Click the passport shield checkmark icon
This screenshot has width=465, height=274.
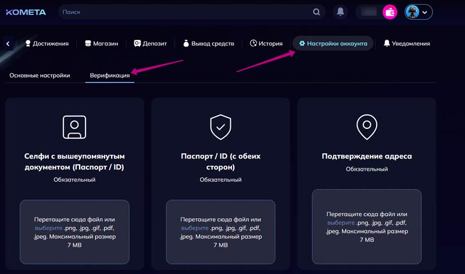[x=220, y=127]
